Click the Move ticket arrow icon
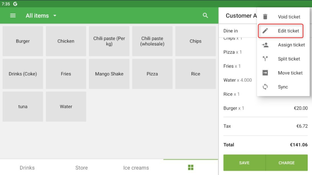This screenshot has width=312, height=175. point(265,73)
